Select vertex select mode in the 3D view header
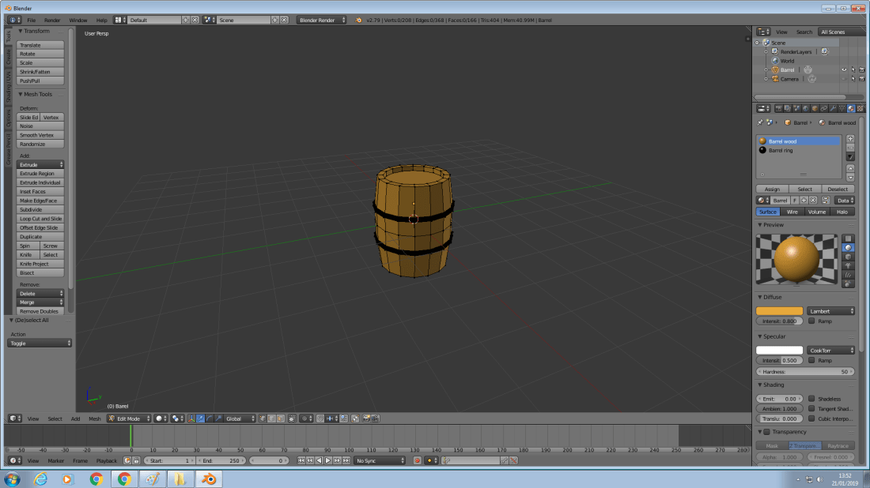 pos(263,419)
